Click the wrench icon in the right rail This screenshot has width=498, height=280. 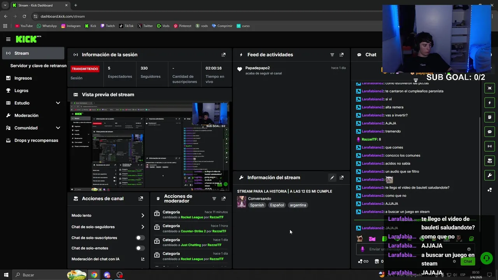(x=489, y=175)
